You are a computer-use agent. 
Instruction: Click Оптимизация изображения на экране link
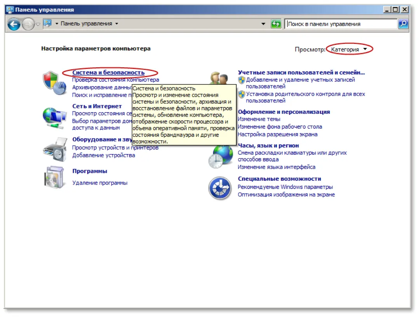pos(286,195)
